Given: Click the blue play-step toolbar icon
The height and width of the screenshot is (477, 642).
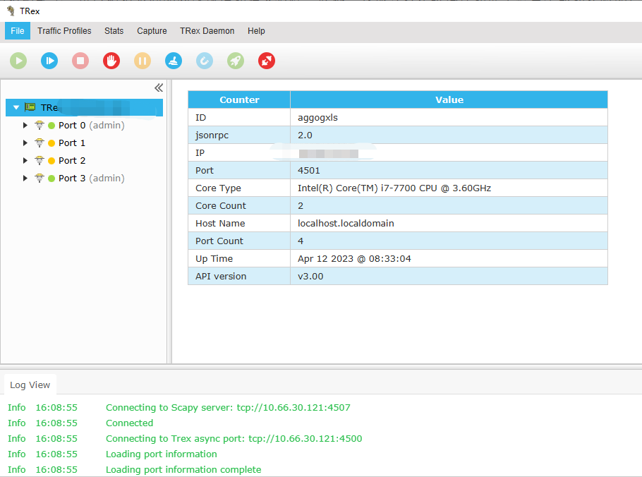Looking at the screenshot, I should [49, 61].
